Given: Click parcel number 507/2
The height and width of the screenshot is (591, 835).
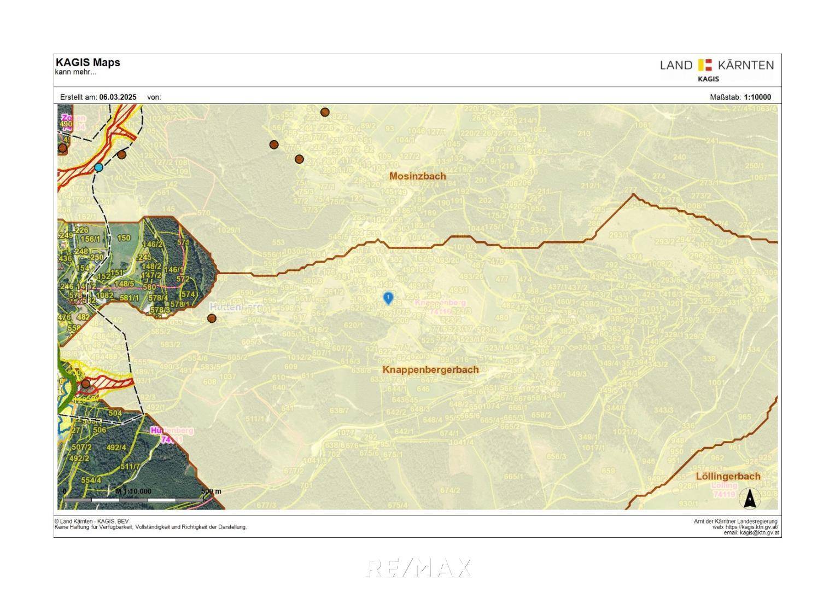Looking at the screenshot, I should (81, 447).
